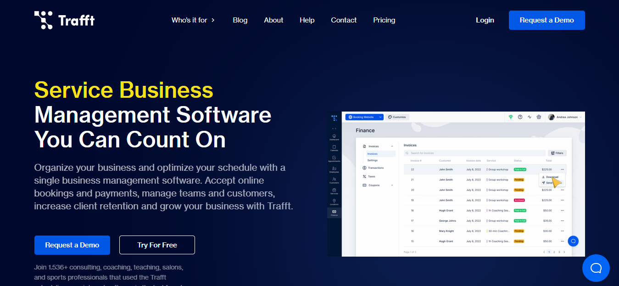The height and width of the screenshot is (286, 619).
Task: Open the live chat bubble at the page's bottom right
Action: point(596,268)
